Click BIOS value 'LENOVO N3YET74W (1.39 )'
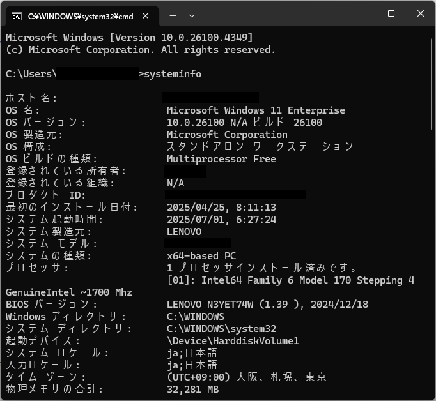The height and width of the screenshot is (401, 436). [x=236, y=305]
